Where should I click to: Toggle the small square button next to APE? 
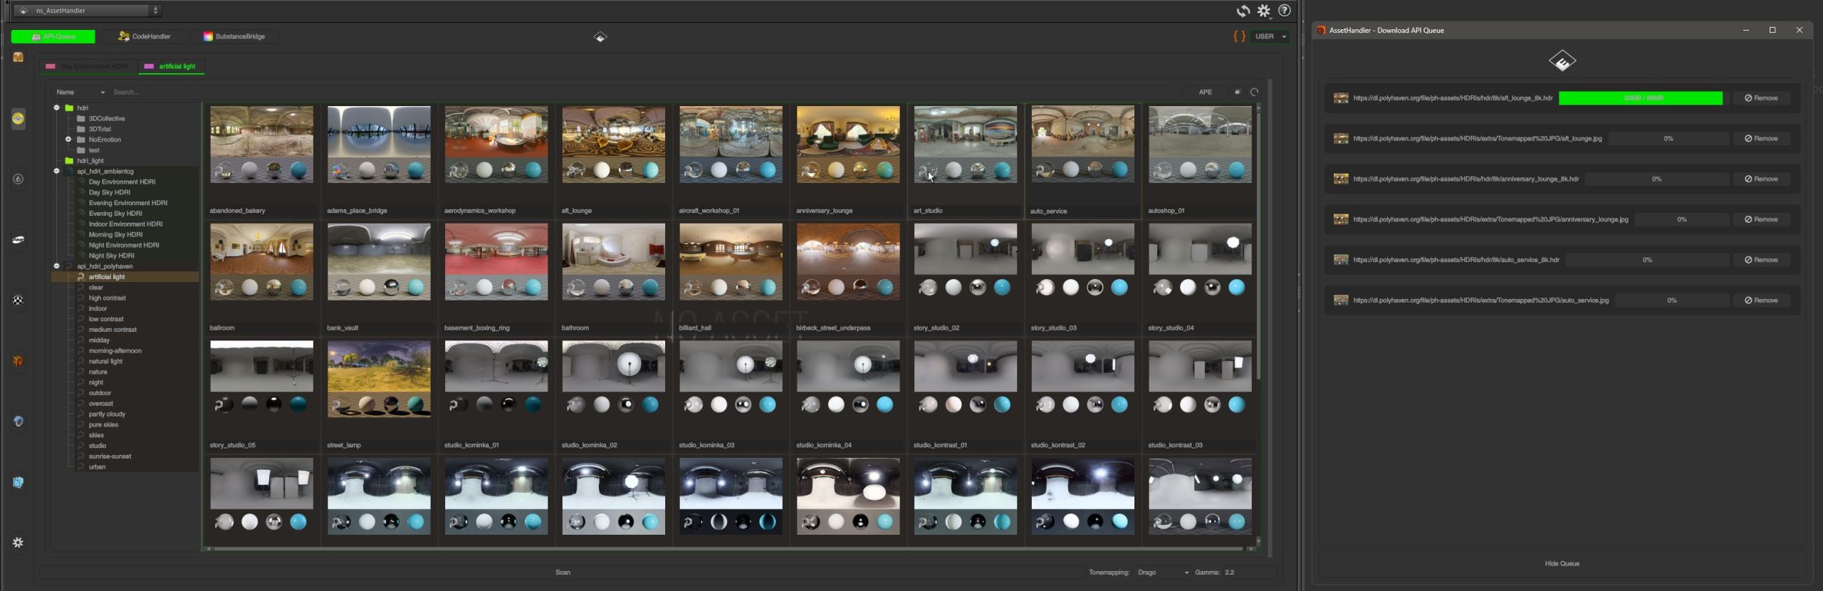pyautogui.click(x=1238, y=92)
